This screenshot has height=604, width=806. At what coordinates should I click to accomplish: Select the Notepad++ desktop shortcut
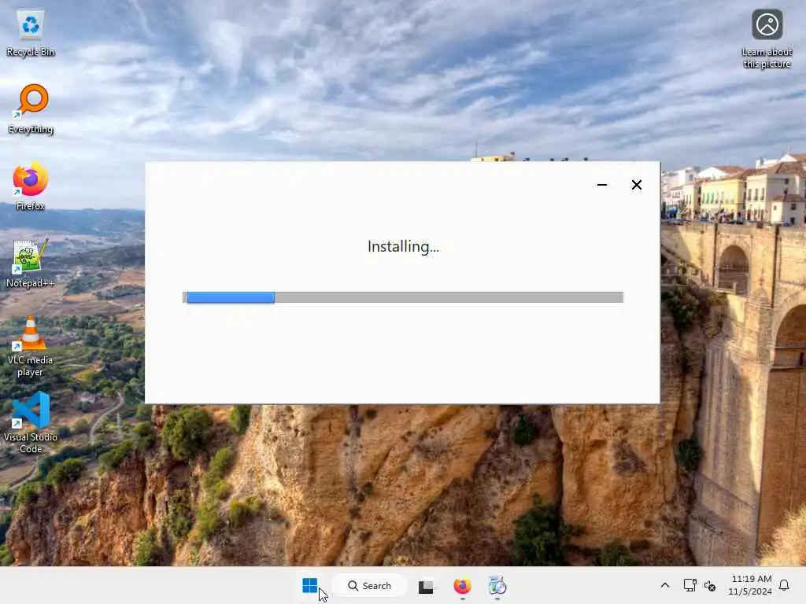point(31,263)
